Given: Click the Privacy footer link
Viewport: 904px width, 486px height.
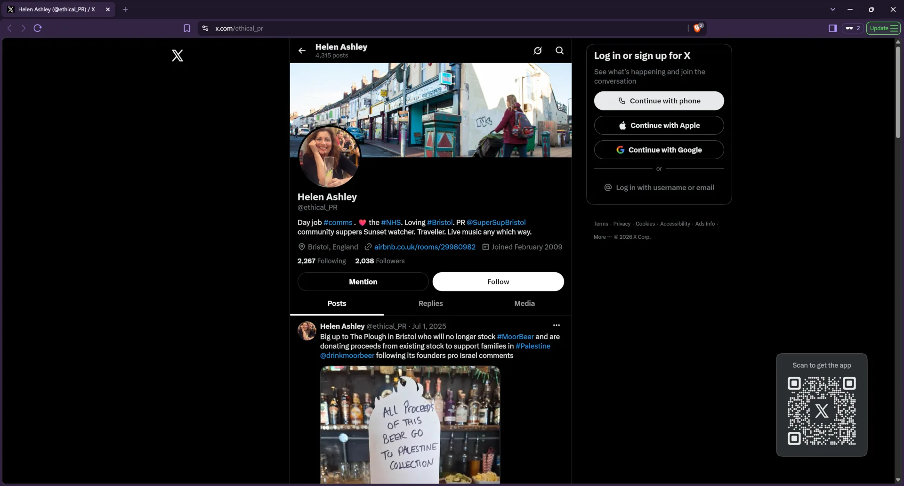Looking at the screenshot, I should coord(621,224).
